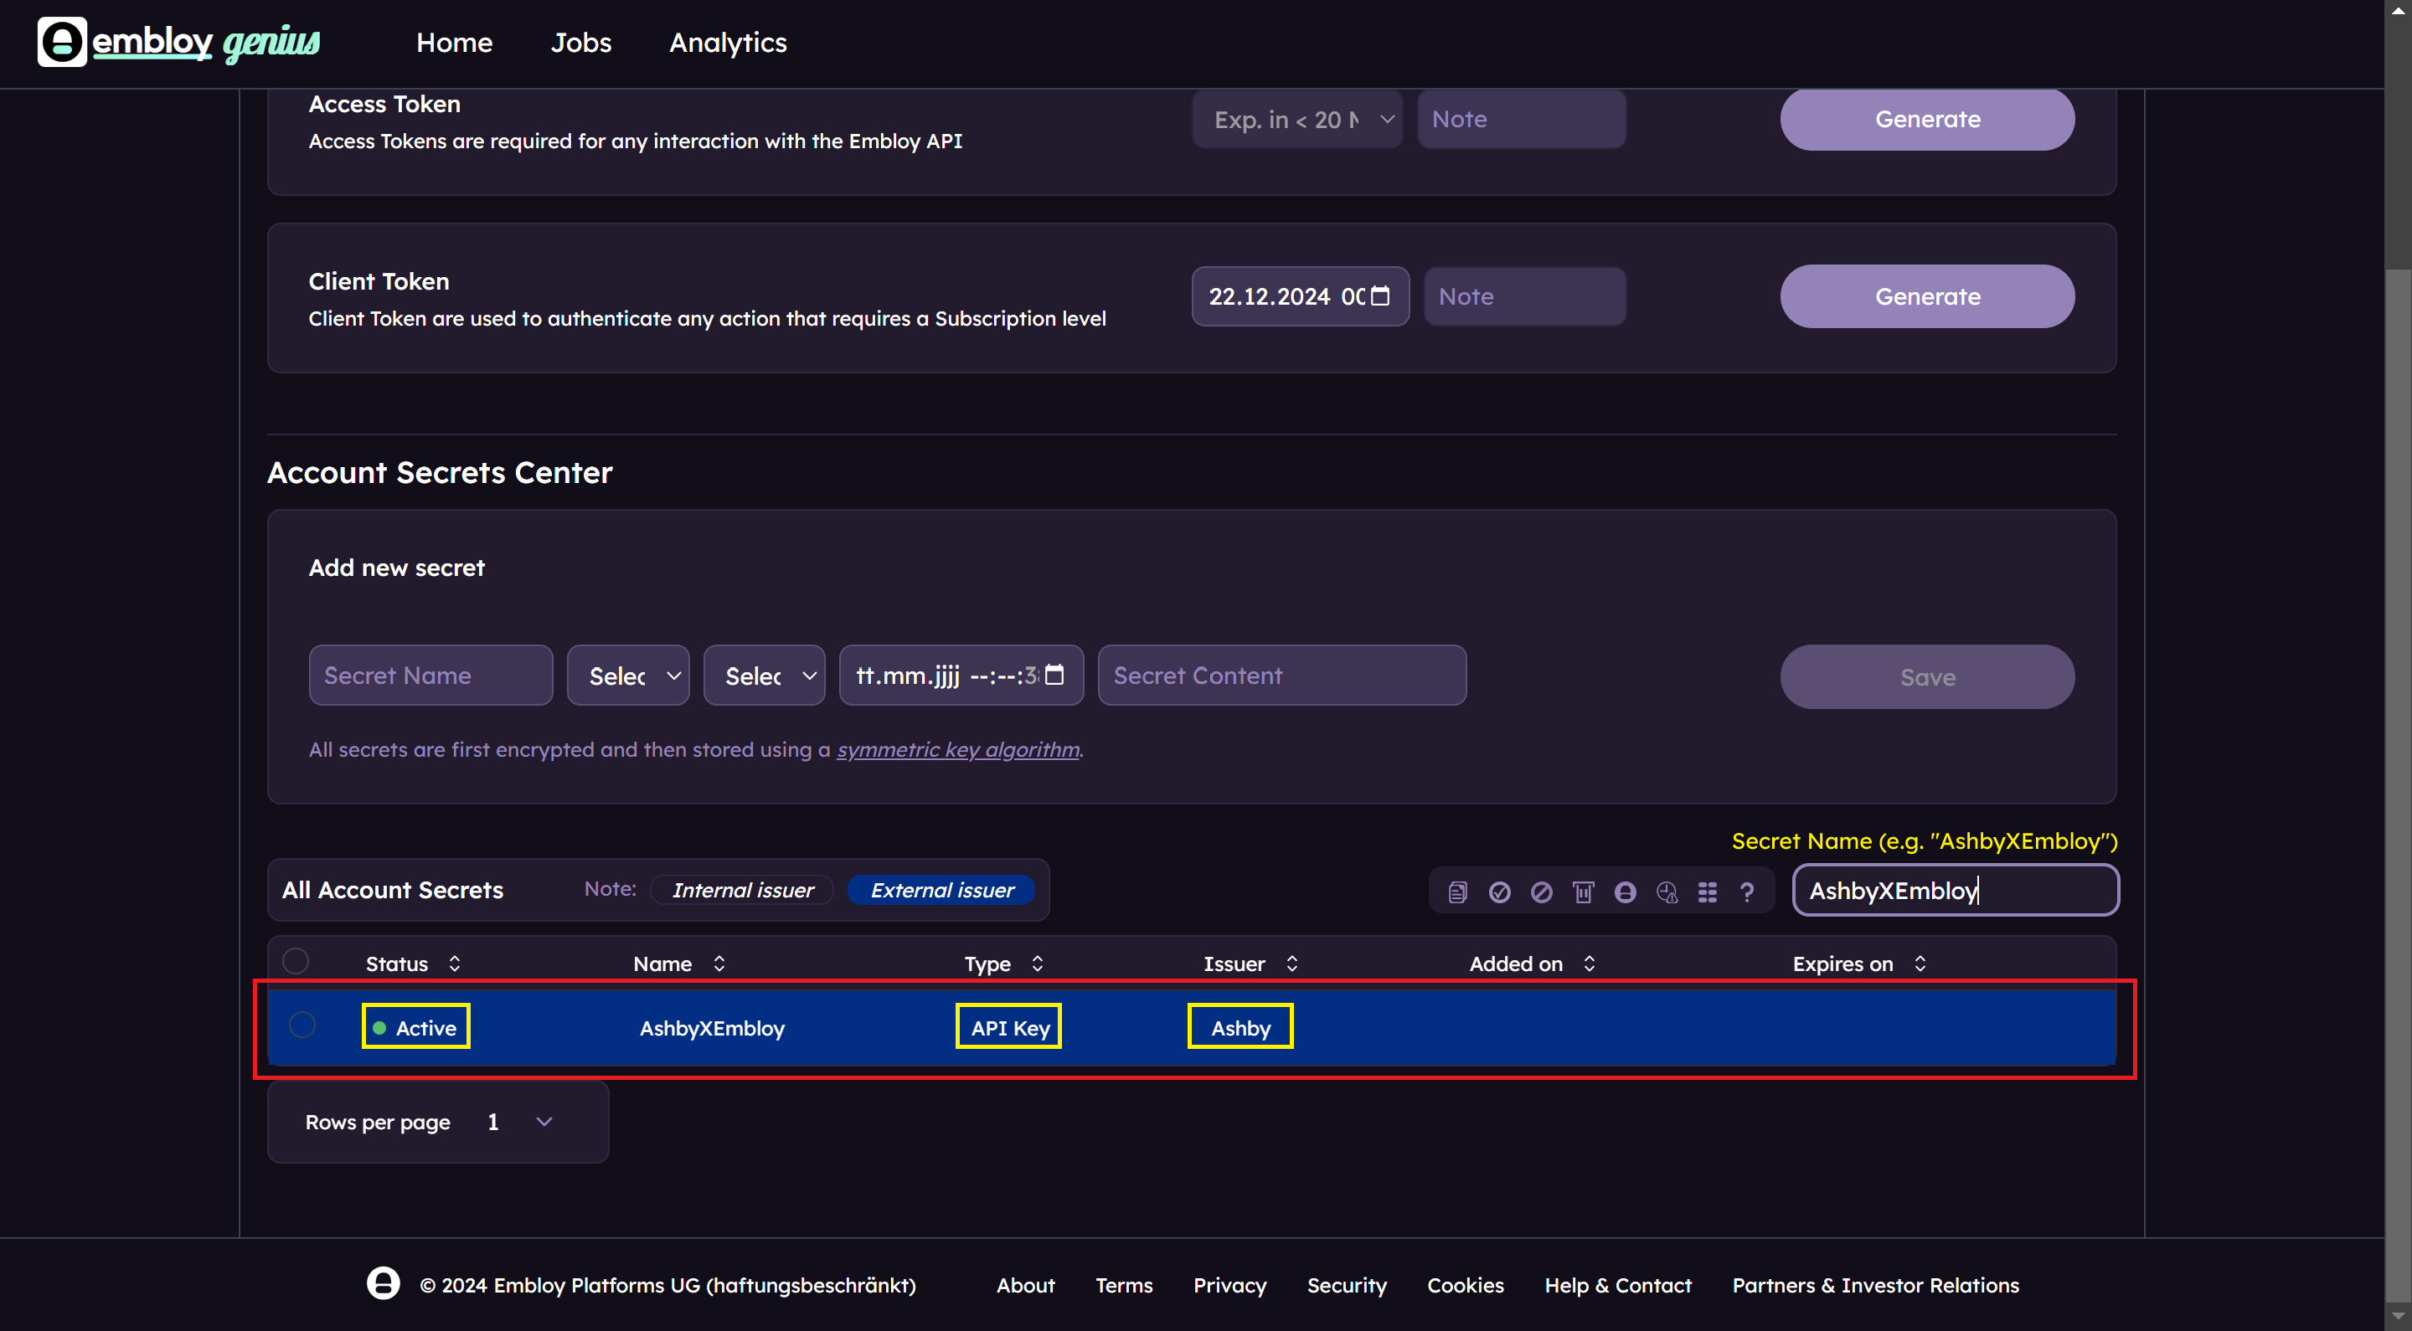Click the Active status in AshbyXEmbloy row
2412x1331 pixels.
pos(415,1027)
